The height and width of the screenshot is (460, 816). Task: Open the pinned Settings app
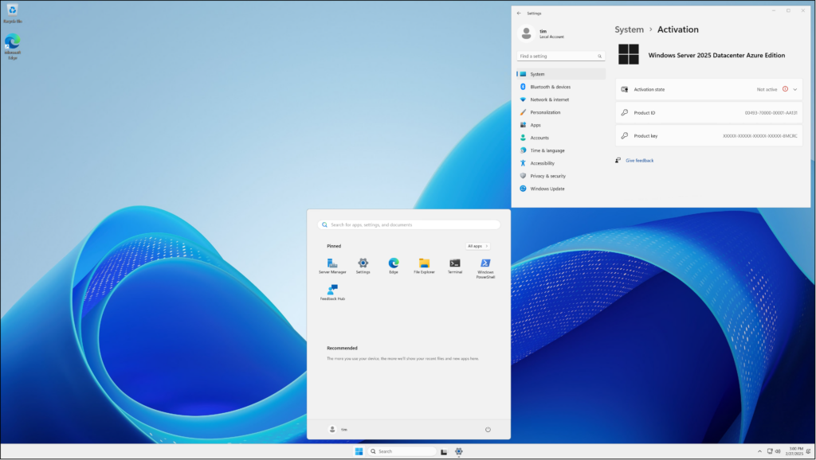363,266
